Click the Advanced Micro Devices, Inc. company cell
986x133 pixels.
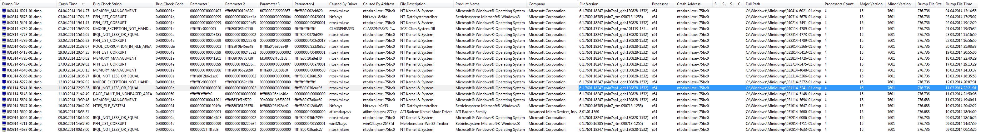coord(553,112)
